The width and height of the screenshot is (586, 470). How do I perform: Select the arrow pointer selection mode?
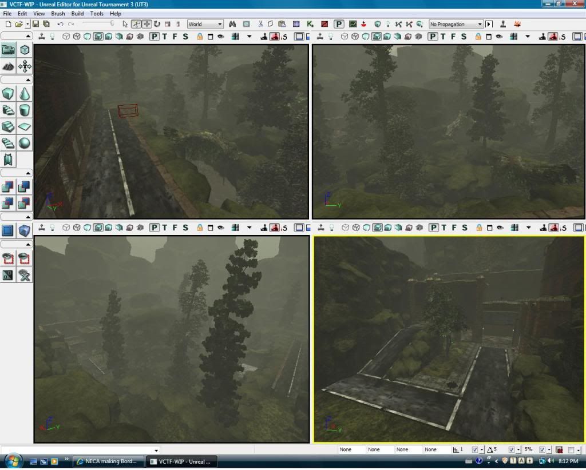[x=125, y=24]
